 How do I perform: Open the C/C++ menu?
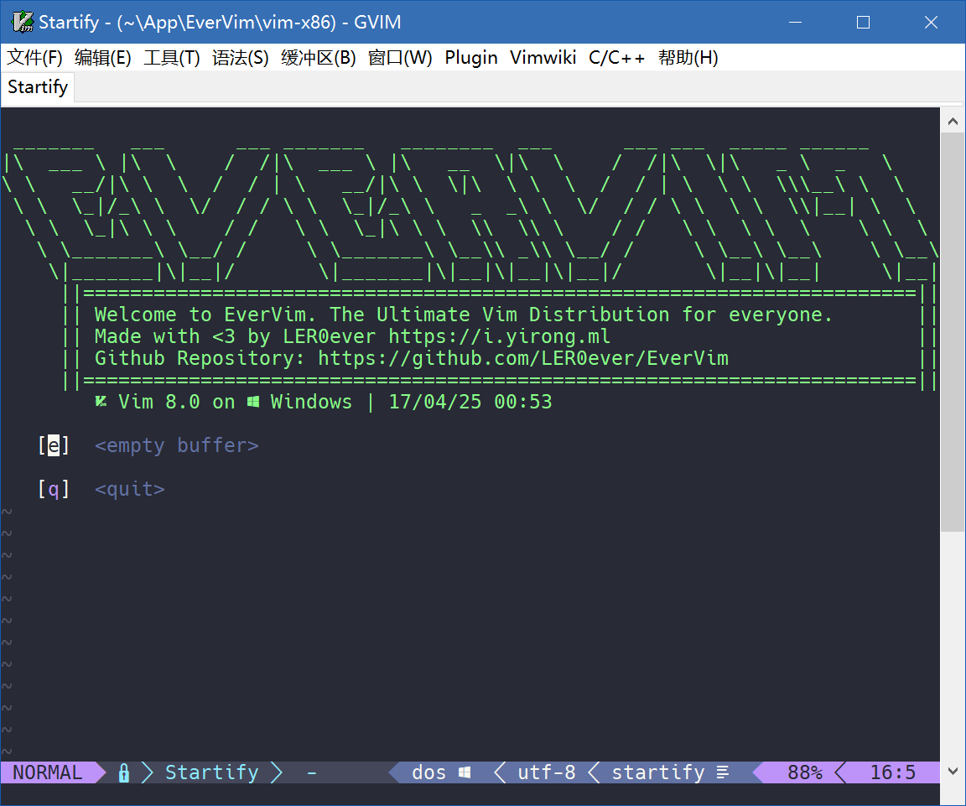pos(616,58)
